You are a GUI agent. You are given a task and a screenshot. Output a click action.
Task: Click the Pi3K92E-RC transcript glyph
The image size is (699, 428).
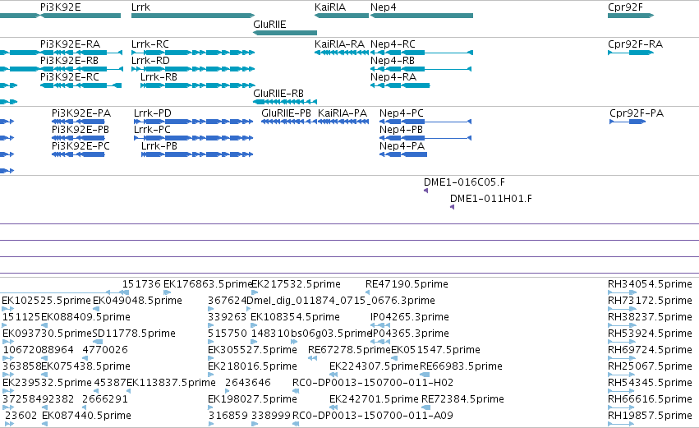tap(80, 85)
